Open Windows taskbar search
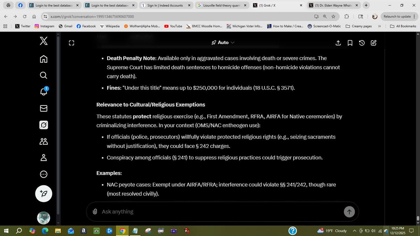 19,231
